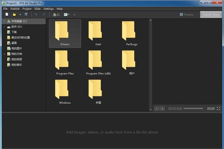Stop the preview with the stop button
The image size is (224, 149).
tap(162, 108)
